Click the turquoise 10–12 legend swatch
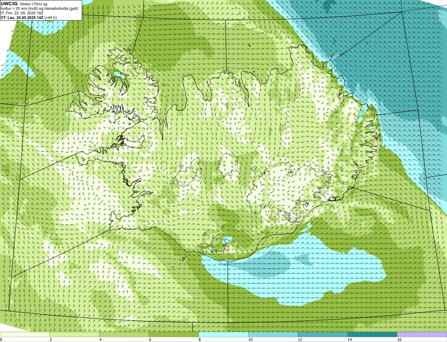Viewport: 447px width, 342px height. (x=273, y=335)
